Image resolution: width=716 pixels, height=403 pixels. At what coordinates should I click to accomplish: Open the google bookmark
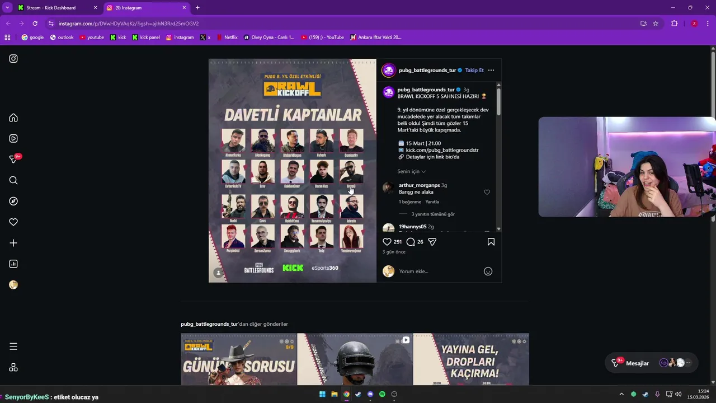(x=32, y=38)
